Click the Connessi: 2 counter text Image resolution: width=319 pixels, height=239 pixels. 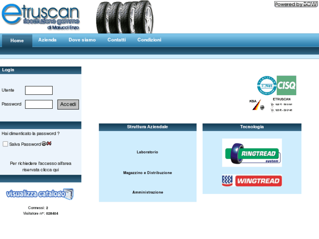pyautogui.click(x=38, y=208)
